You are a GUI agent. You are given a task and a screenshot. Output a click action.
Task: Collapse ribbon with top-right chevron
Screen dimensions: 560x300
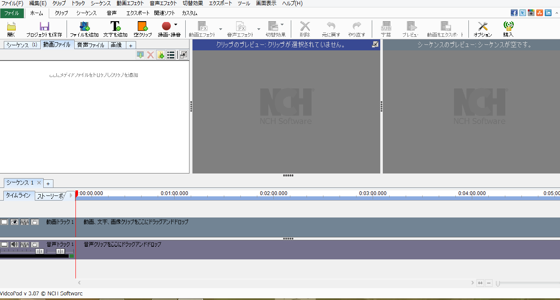tap(556, 13)
